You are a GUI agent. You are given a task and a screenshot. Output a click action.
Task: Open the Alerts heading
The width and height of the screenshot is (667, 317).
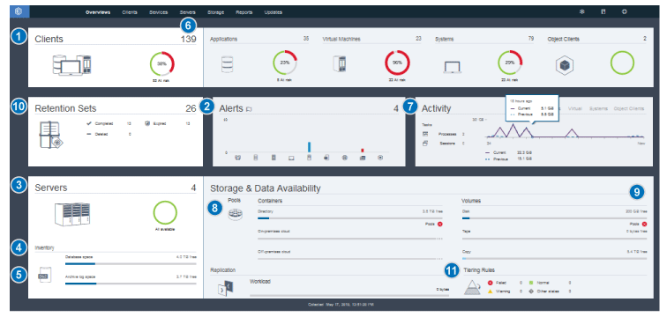(232, 108)
